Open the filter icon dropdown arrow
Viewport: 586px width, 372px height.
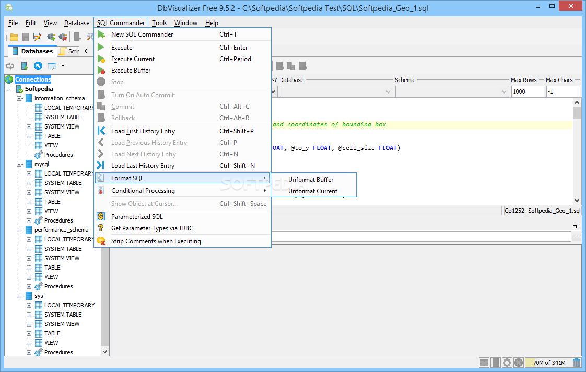coord(63,66)
